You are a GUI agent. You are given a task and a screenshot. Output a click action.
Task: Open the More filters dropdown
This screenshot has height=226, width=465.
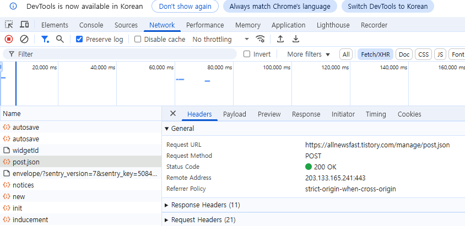point(309,54)
